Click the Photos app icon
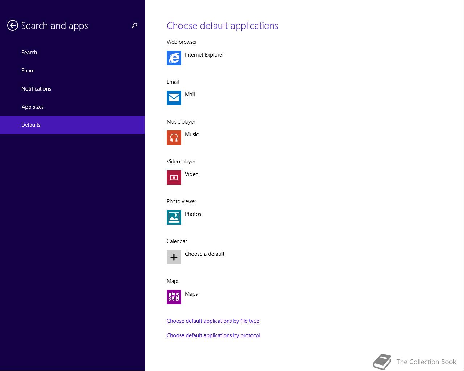 point(174,217)
